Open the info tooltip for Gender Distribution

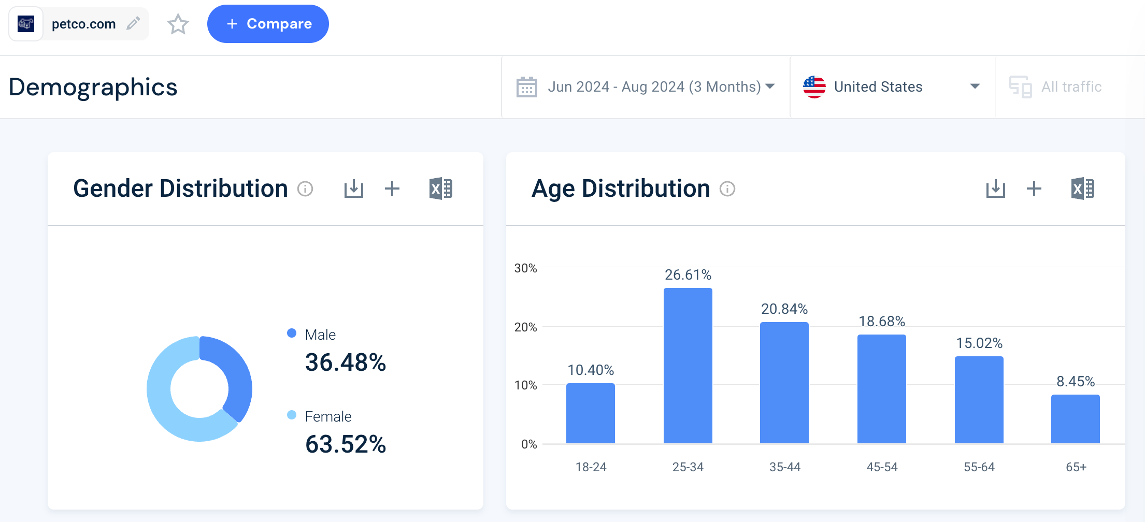[x=305, y=189]
